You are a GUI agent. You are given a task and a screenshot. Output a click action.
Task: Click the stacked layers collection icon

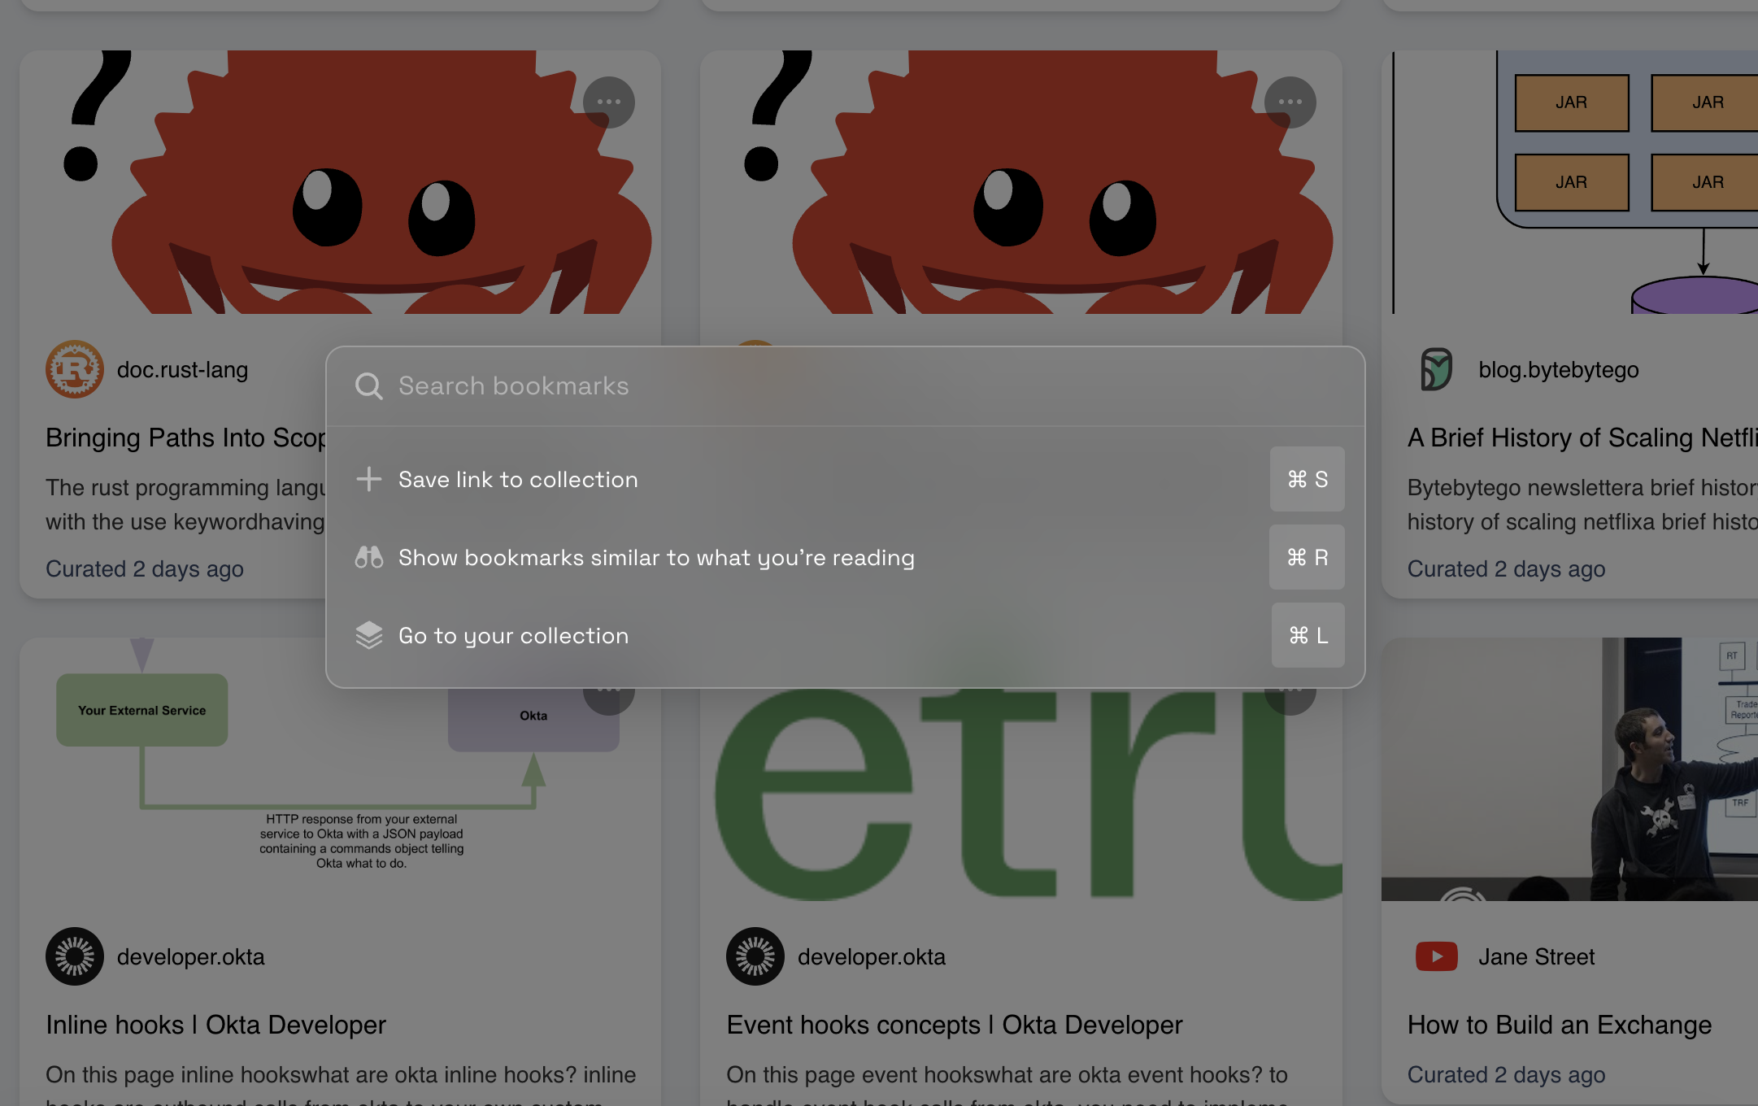(x=368, y=635)
